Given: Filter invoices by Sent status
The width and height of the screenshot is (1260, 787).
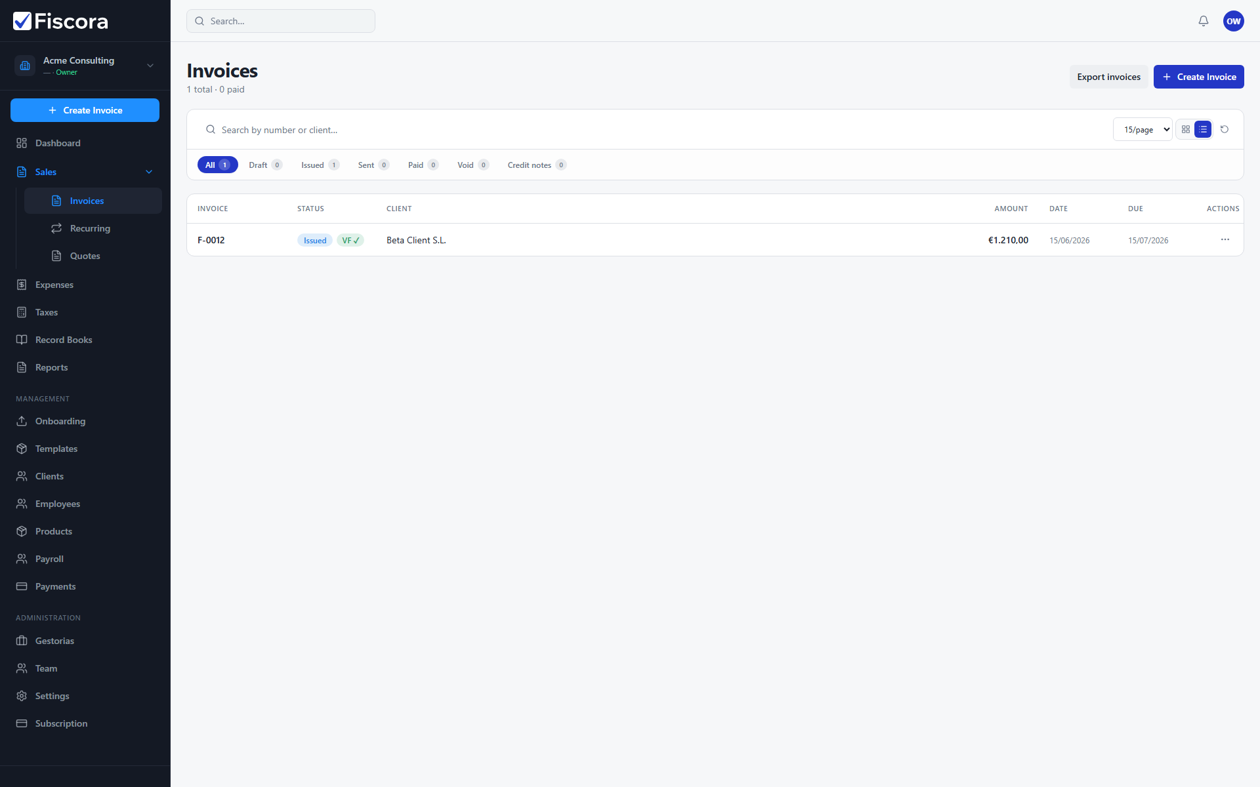Looking at the screenshot, I should coord(373,165).
